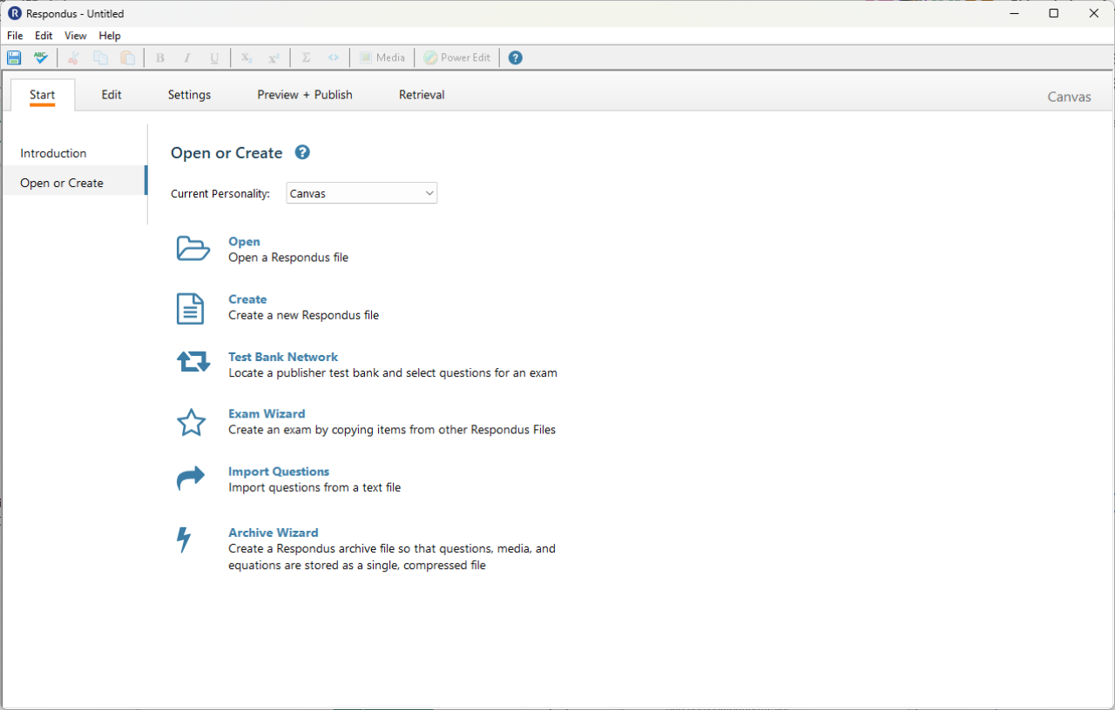Open the View menu

[x=75, y=36]
